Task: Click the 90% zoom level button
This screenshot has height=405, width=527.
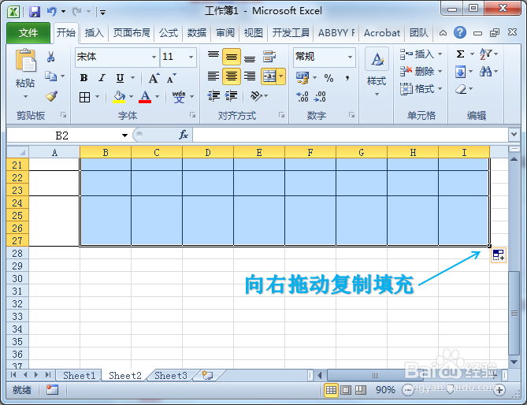Action: [x=385, y=390]
